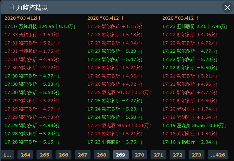Image resolution: width=234 pixels, height=161 pixels.
Task: Select 17:22 鄂尔多斯 −5.50% row
Action: (x=190, y=68)
